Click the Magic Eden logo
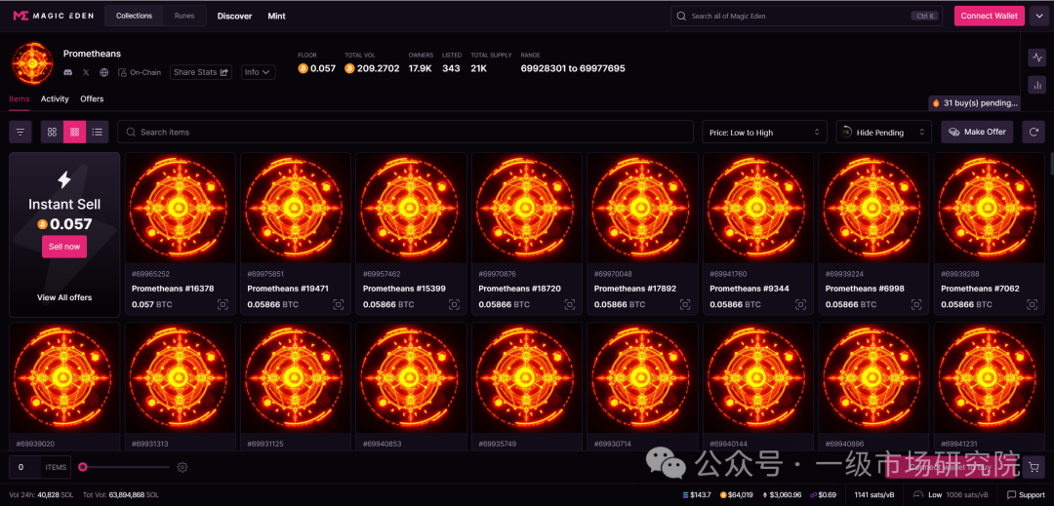The image size is (1054, 506). tap(53, 16)
